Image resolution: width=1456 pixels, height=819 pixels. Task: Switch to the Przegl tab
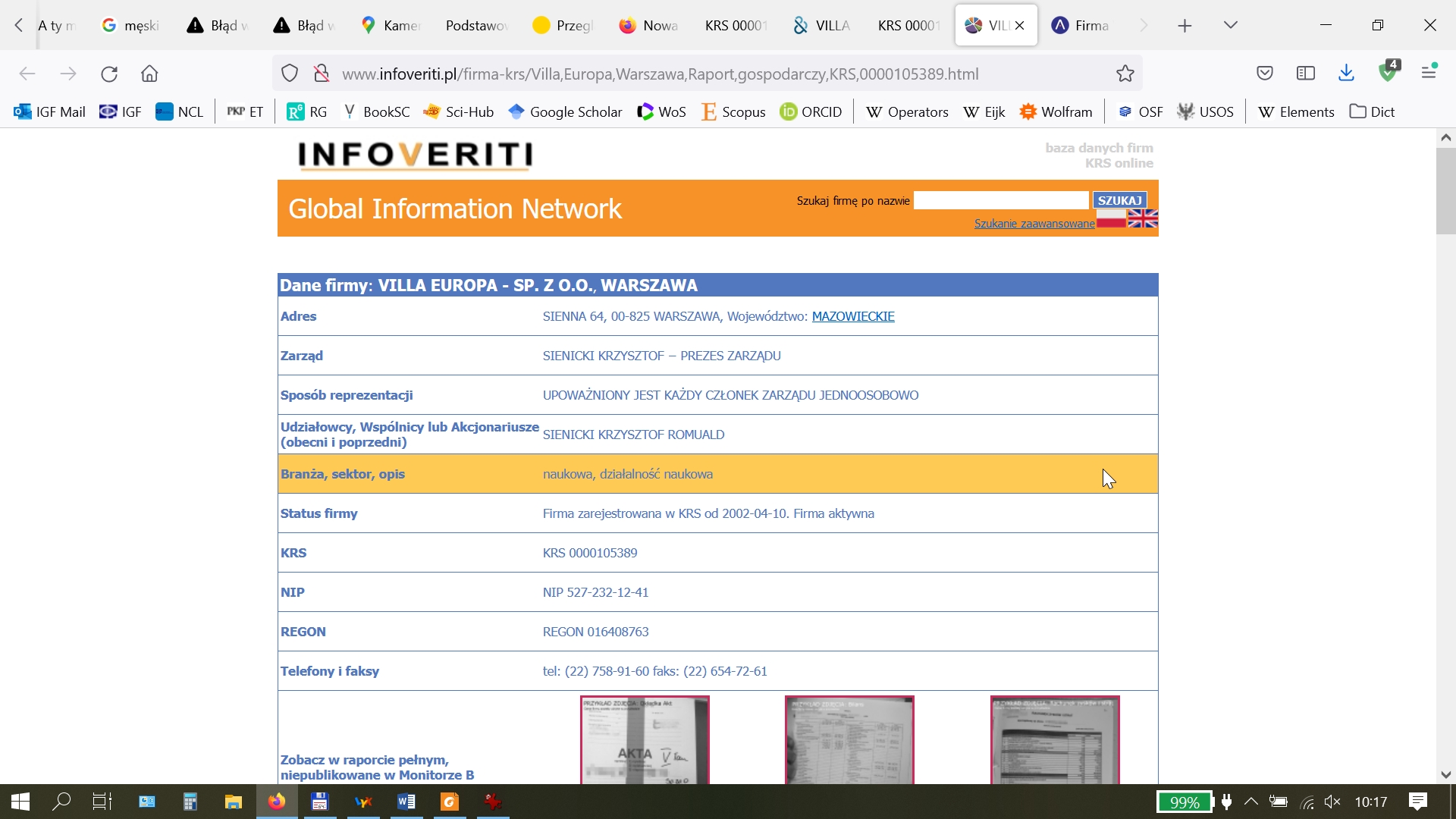(x=563, y=26)
